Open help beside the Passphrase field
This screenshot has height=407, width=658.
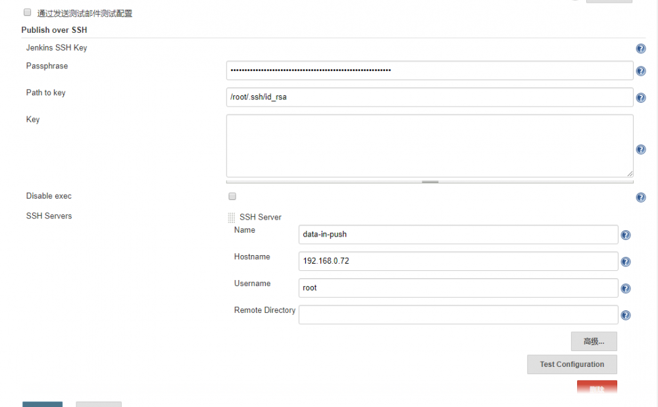pos(641,71)
